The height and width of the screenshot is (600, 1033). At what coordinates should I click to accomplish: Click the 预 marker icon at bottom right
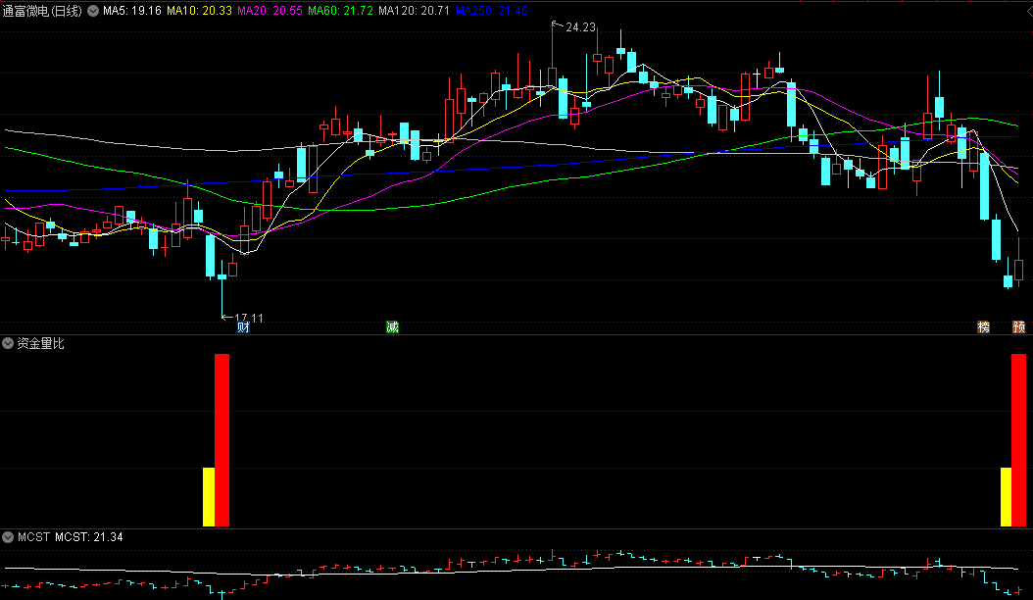(1018, 327)
